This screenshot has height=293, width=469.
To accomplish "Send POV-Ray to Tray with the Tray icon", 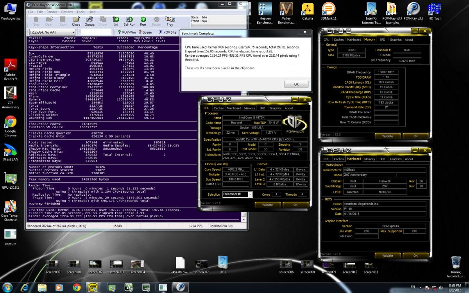I will [170, 21].
